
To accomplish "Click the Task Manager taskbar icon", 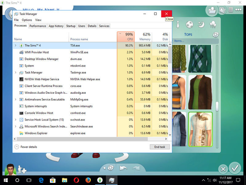I will coord(112,180).
